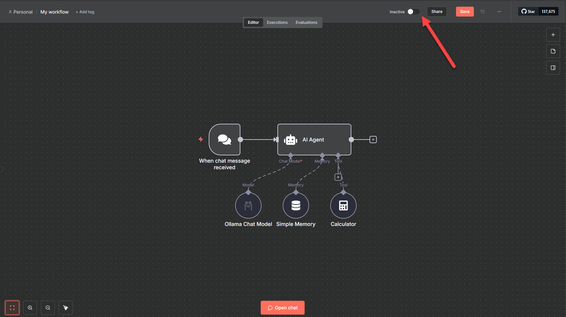Add another Tool using the dangling plus connector

338,176
